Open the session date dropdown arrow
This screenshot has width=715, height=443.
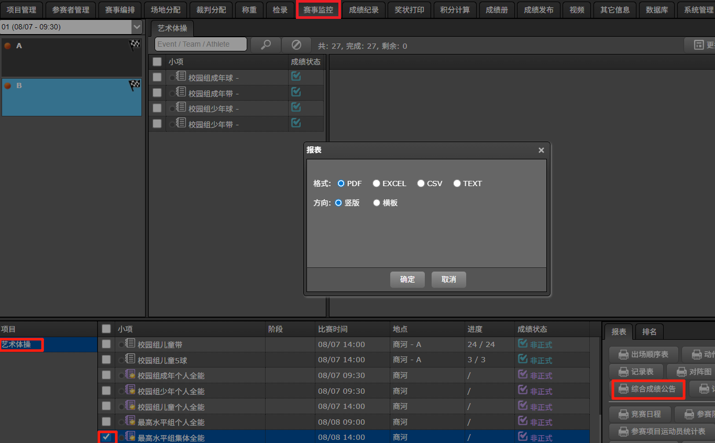pos(137,27)
